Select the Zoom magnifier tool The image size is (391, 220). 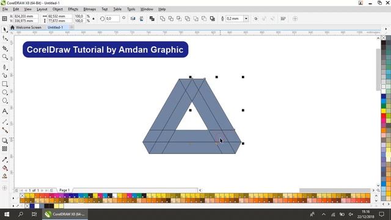pos(4,57)
